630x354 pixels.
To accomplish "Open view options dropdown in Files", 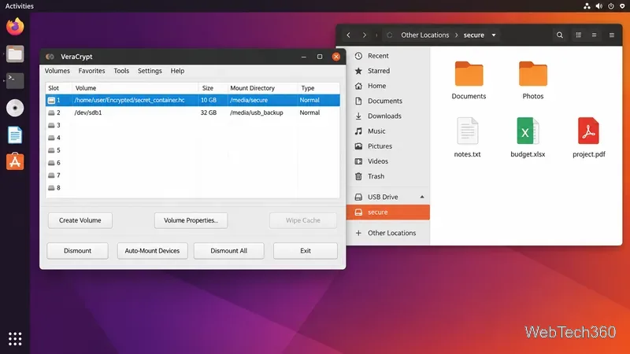I will [595, 35].
